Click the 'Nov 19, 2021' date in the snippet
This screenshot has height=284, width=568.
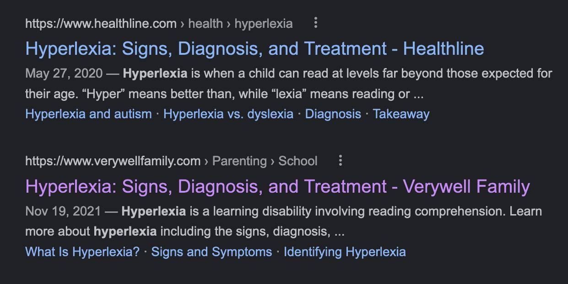click(x=64, y=211)
